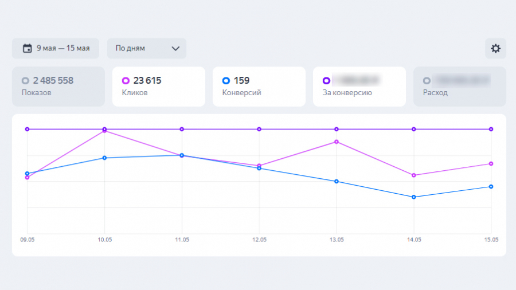
Task: Click the pink clicks point on 15.05
Action: coord(491,164)
